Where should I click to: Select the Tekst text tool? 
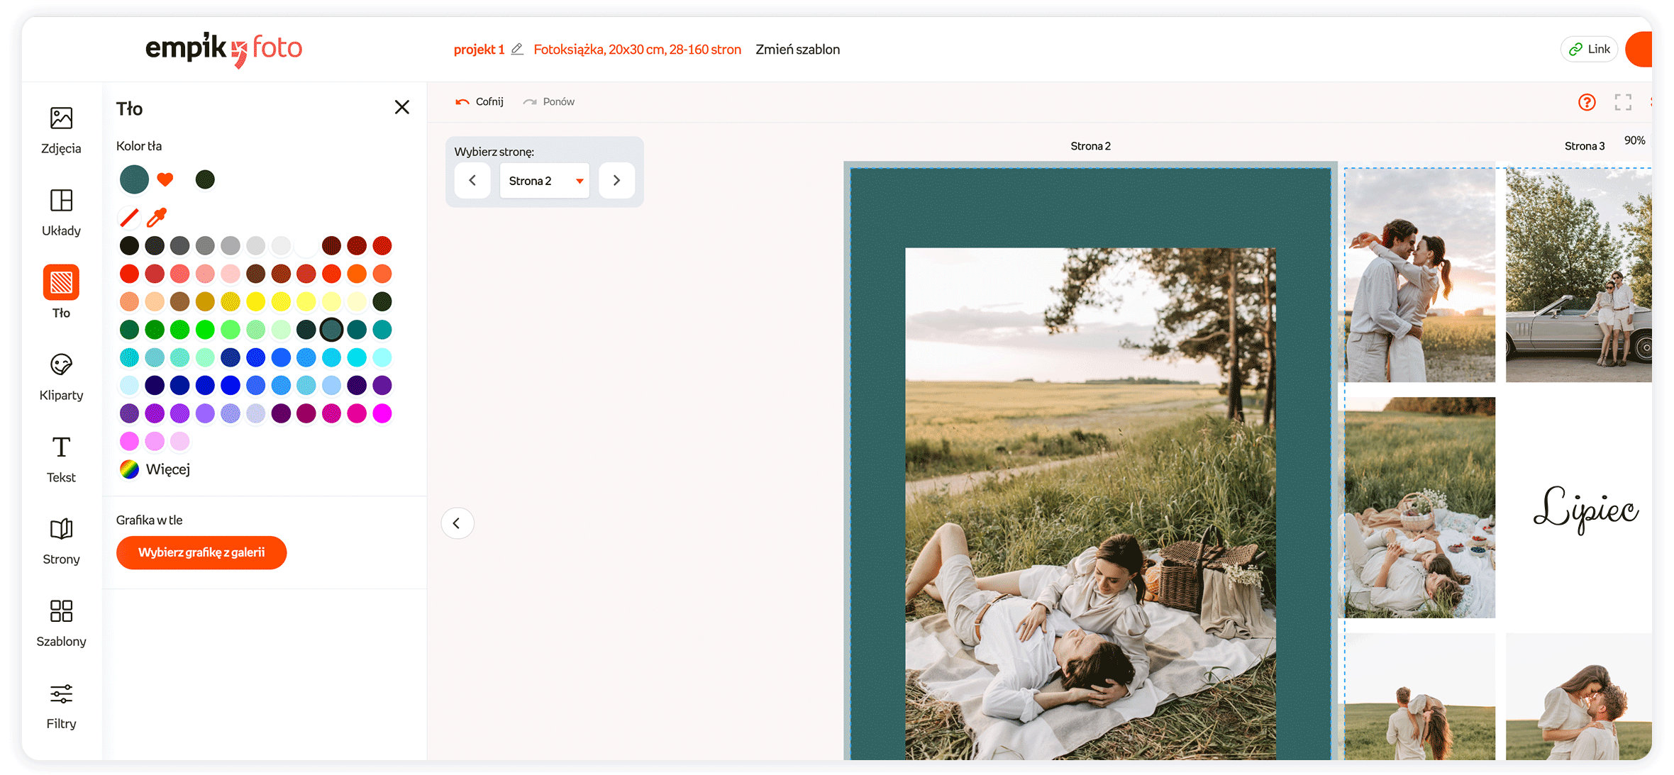[x=61, y=459]
